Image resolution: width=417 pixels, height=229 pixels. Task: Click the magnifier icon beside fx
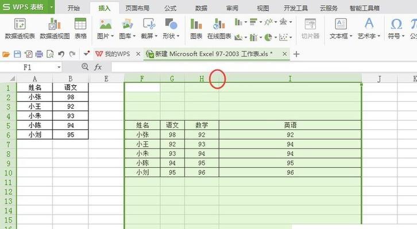tap(85, 67)
